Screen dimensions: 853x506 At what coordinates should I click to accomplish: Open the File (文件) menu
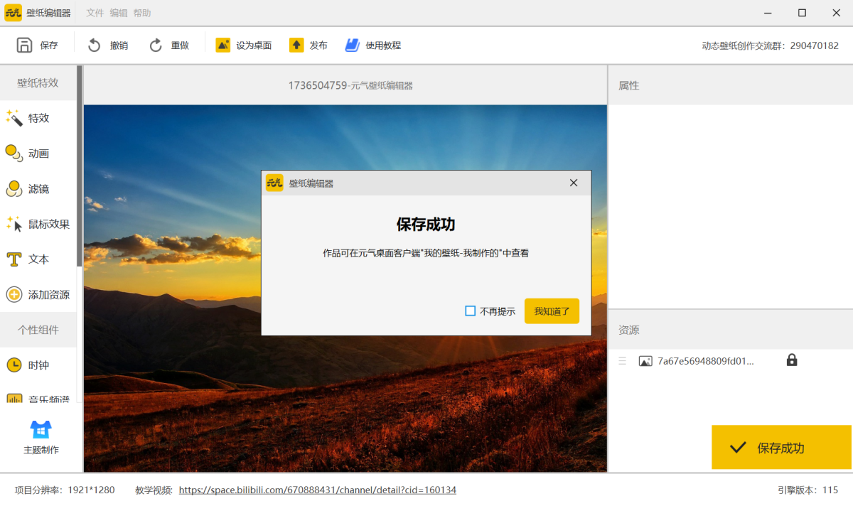pos(95,13)
